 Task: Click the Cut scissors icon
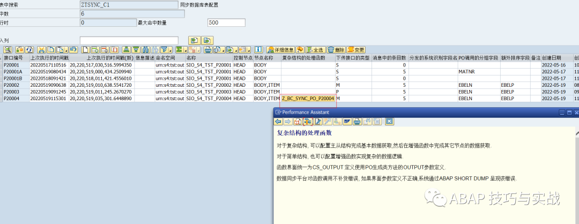[41, 49]
